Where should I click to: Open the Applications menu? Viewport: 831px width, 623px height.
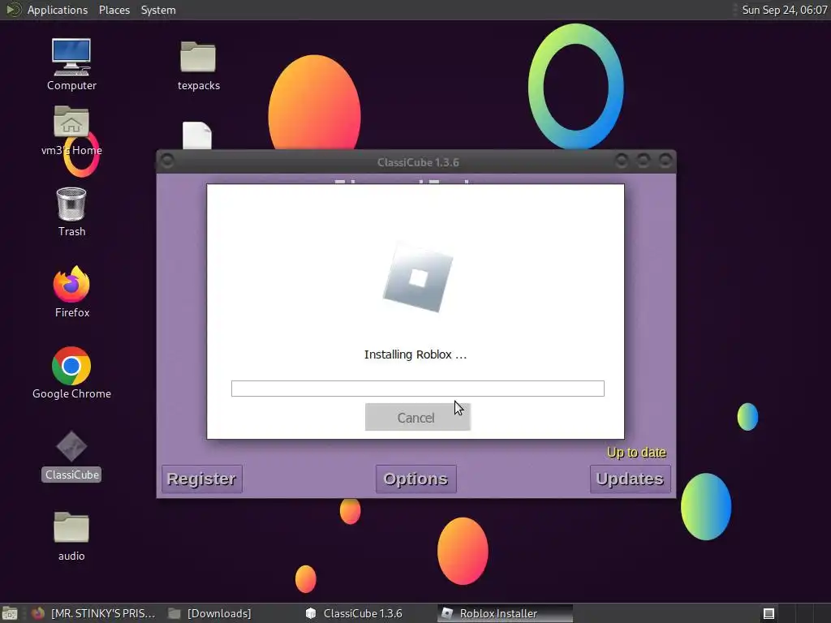click(58, 10)
